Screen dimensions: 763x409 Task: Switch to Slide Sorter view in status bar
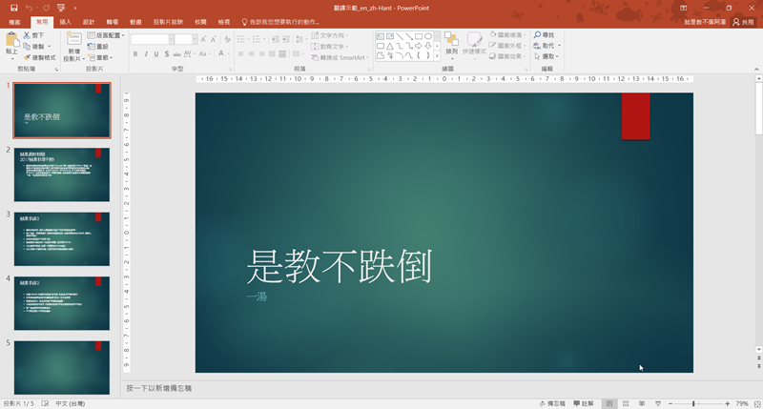pos(626,403)
